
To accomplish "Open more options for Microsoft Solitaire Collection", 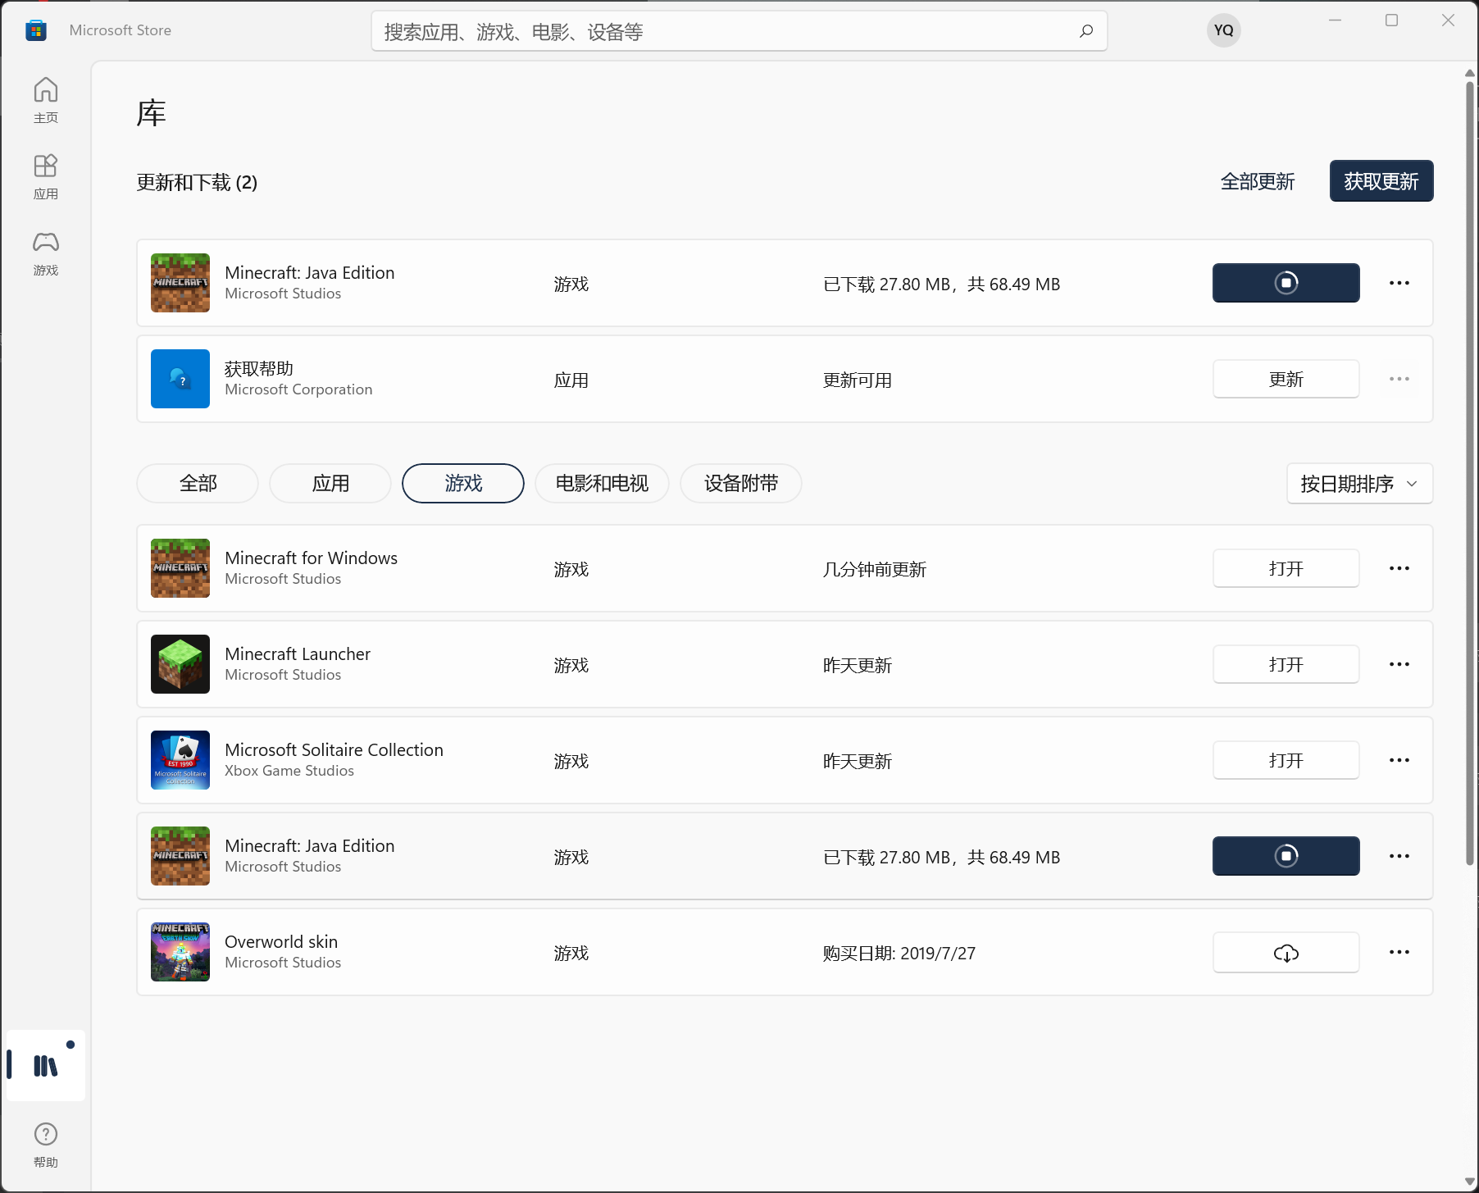I will tap(1399, 760).
